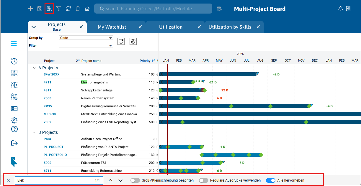Click the save icon in top toolbar
The image size is (361, 186).
pos(40,9)
